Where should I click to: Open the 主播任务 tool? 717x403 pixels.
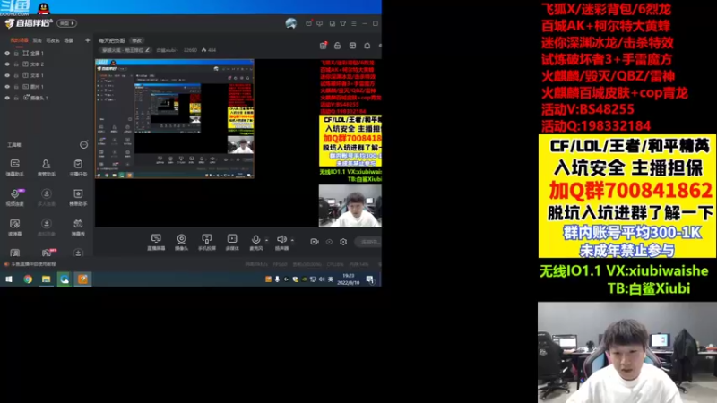[x=78, y=167]
